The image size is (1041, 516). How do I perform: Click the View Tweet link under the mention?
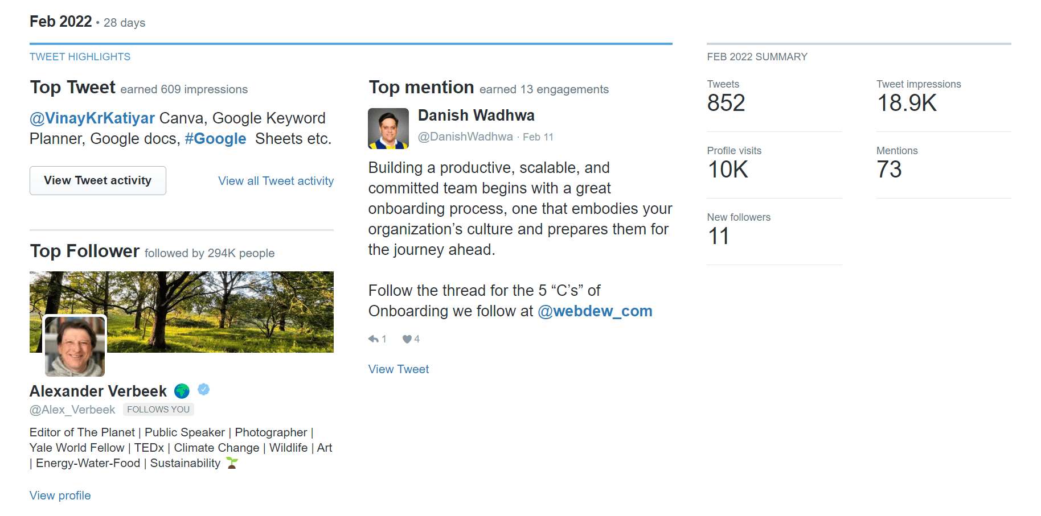click(x=399, y=369)
